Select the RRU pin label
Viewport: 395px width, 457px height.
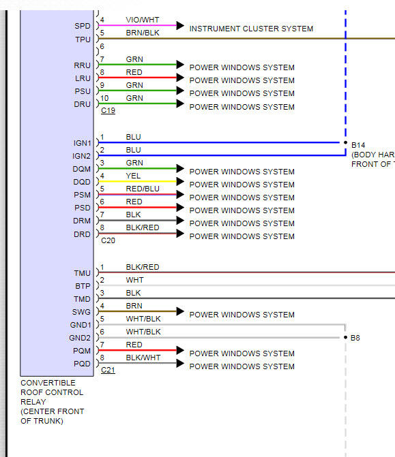tap(83, 65)
